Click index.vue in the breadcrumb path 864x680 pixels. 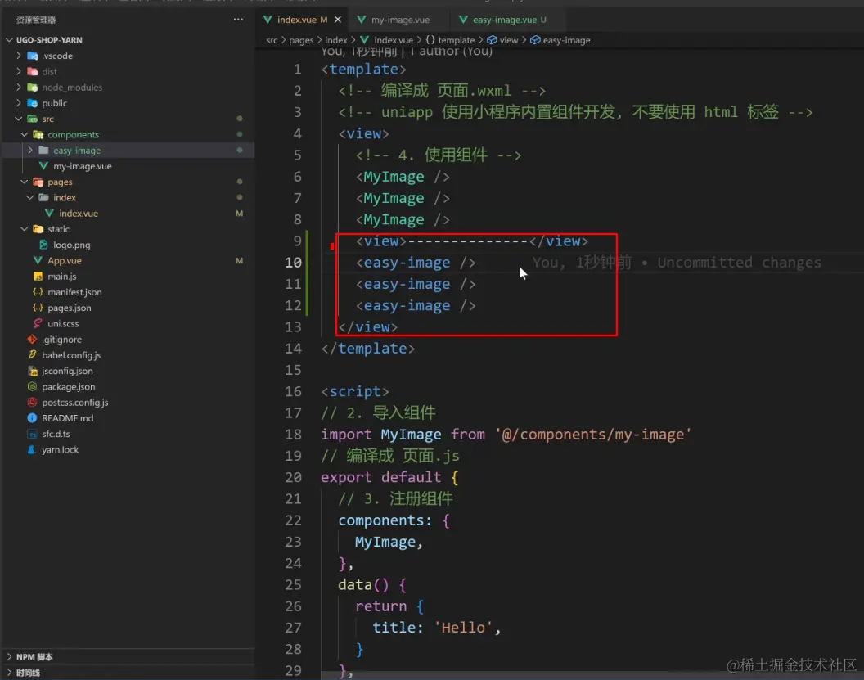point(394,40)
